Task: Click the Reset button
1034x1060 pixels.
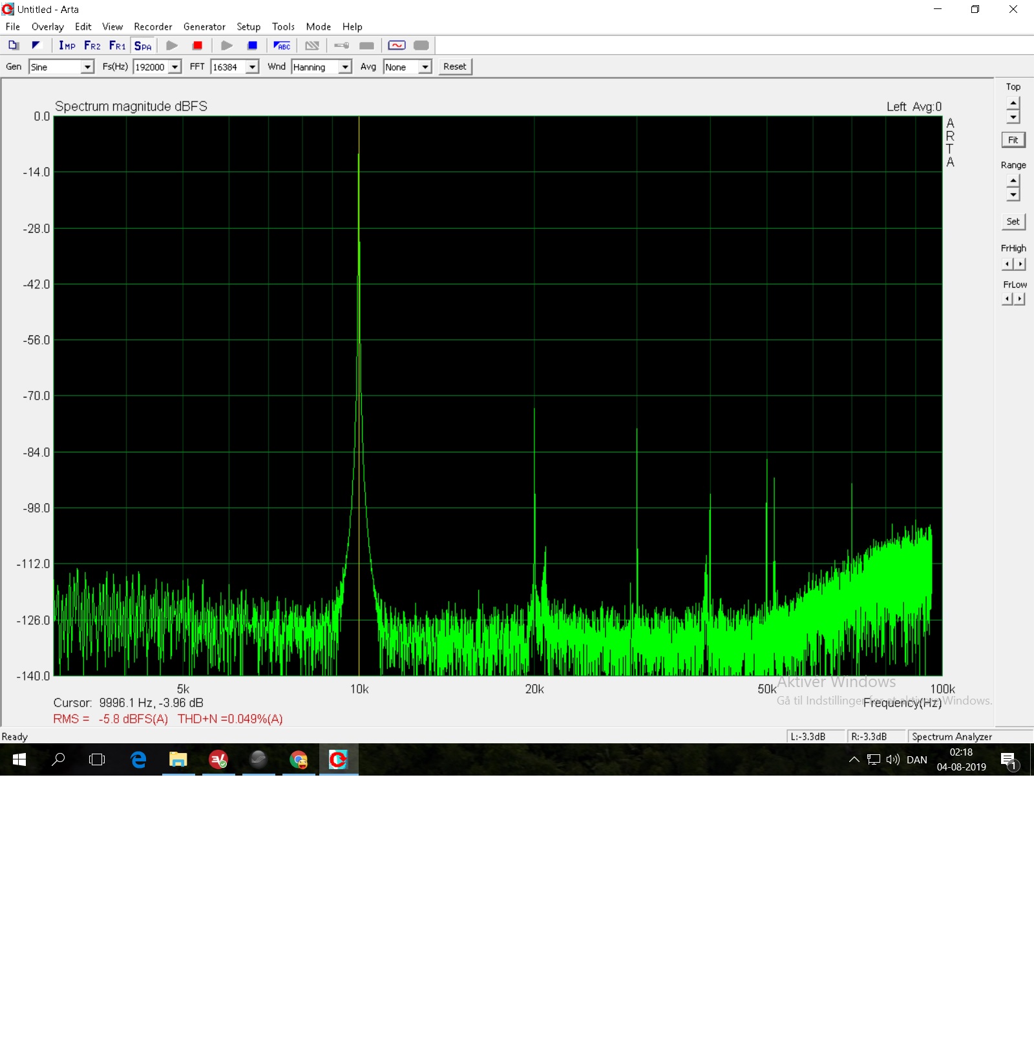Action: pyautogui.click(x=455, y=67)
